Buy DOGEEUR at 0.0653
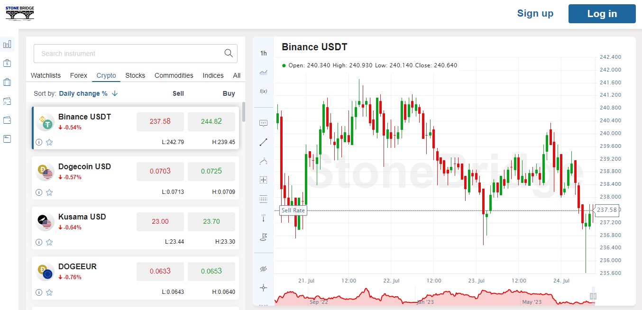Viewport: 642px width, 310px height. 211,271
